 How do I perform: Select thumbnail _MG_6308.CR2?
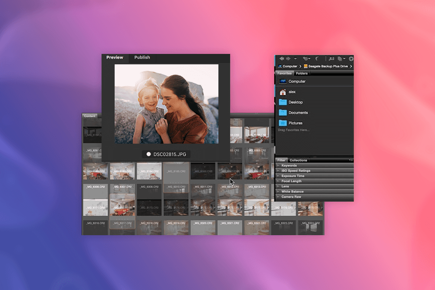[149, 191]
